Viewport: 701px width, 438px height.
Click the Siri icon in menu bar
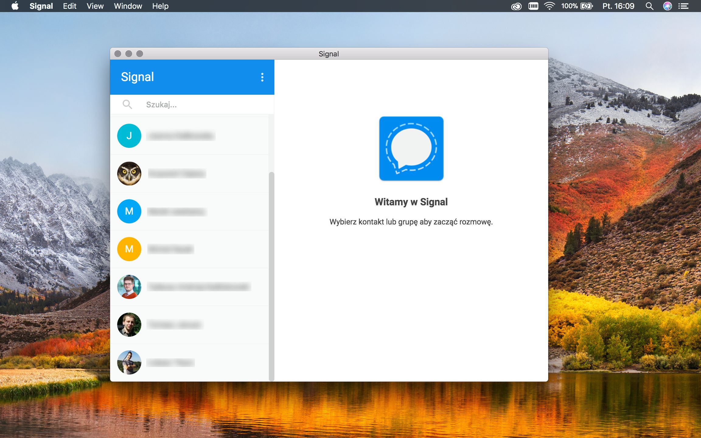pos(667,6)
